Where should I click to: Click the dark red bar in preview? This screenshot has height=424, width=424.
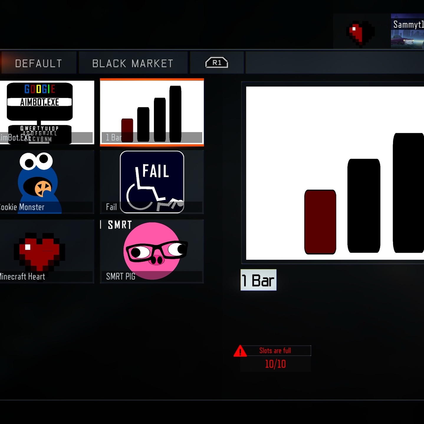click(x=320, y=222)
